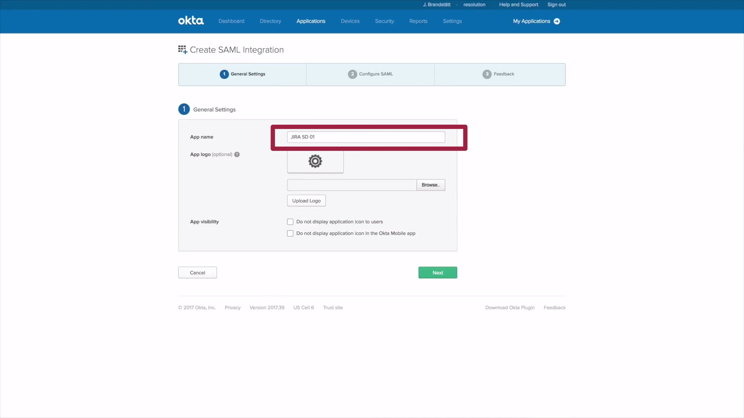Click the footer Feedback link
This screenshot has height=418, width=744.
pyautogui.click(x=555, y=308)
